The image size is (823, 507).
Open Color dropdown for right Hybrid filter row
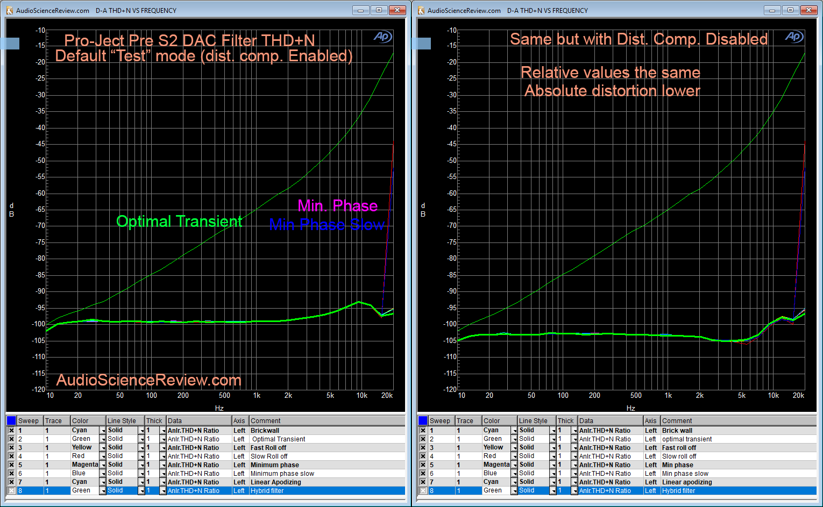pyautogui.click(x=514, y=491)
